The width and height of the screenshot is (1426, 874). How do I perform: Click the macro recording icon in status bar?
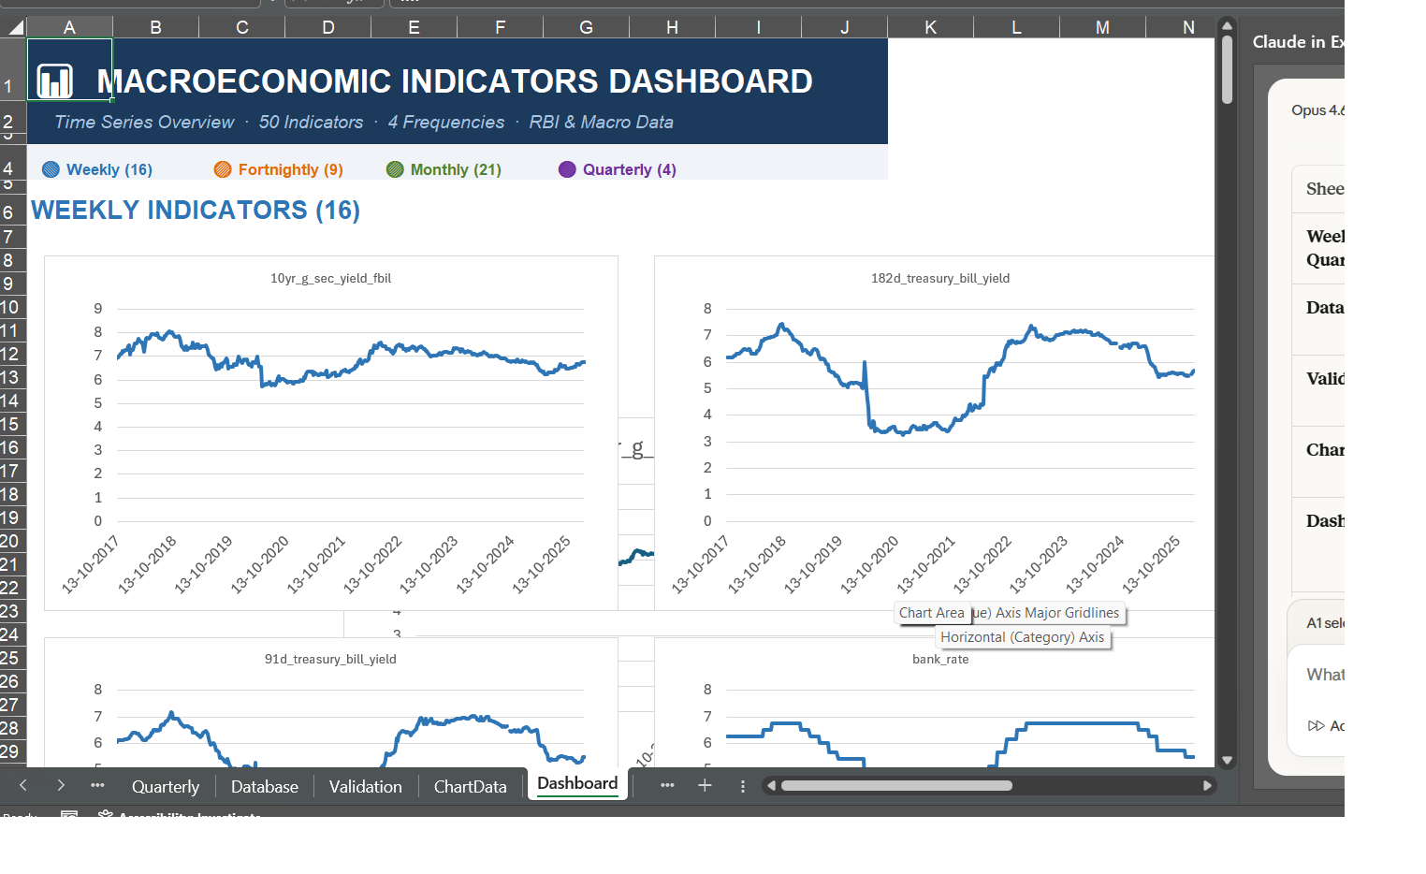(x=69, y=816)
